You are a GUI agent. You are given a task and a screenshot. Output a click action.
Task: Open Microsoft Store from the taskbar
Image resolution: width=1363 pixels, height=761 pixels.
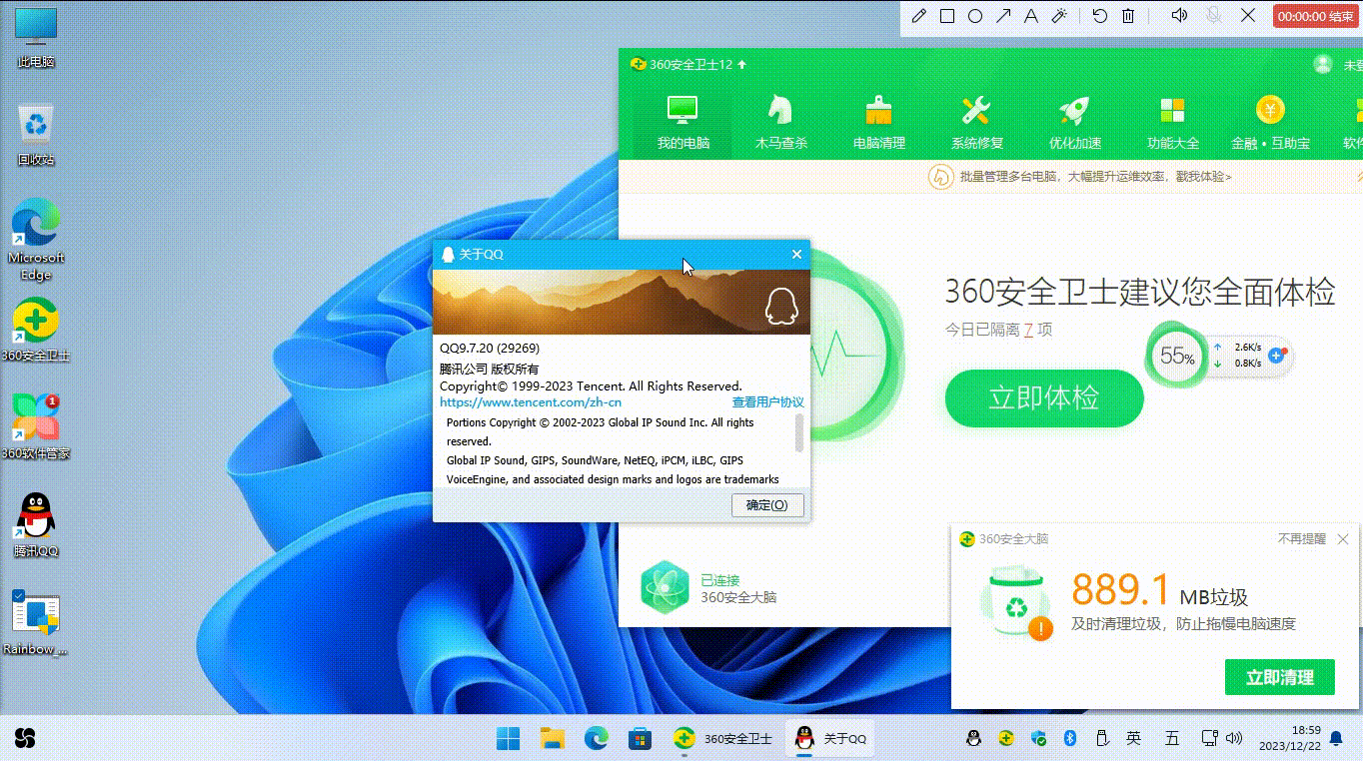click(640, 739)
